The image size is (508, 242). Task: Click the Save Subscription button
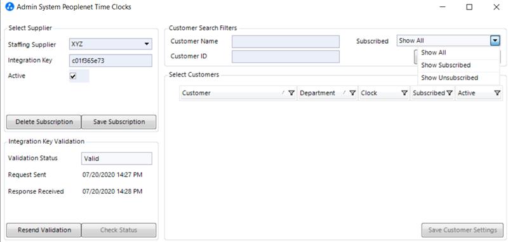click(x=119, y=122)
